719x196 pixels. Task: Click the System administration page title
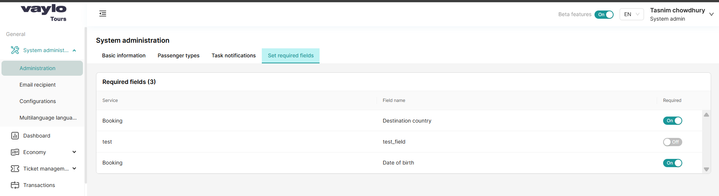(x=133, y=40)
